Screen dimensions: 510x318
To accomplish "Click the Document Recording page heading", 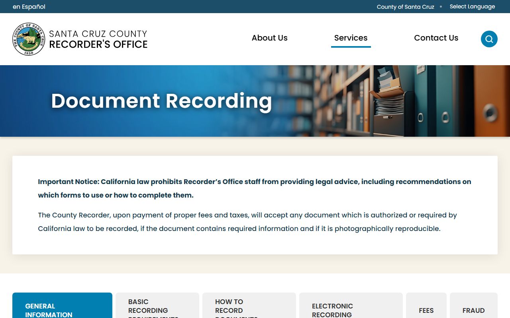I will click(x=161, y=101).
